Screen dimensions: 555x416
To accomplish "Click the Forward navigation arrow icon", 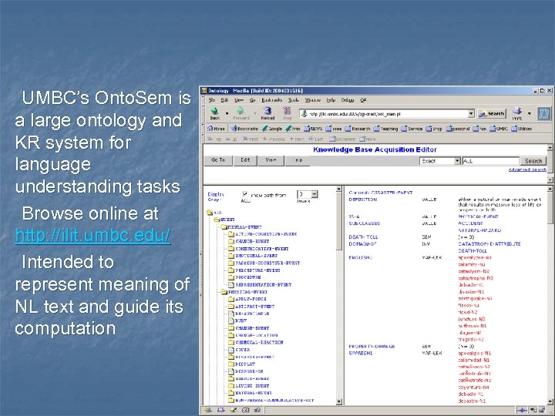I will tap(240, 110).
